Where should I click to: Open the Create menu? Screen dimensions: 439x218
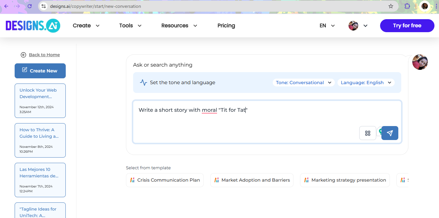pyautogui.click(x=86, y=25)
